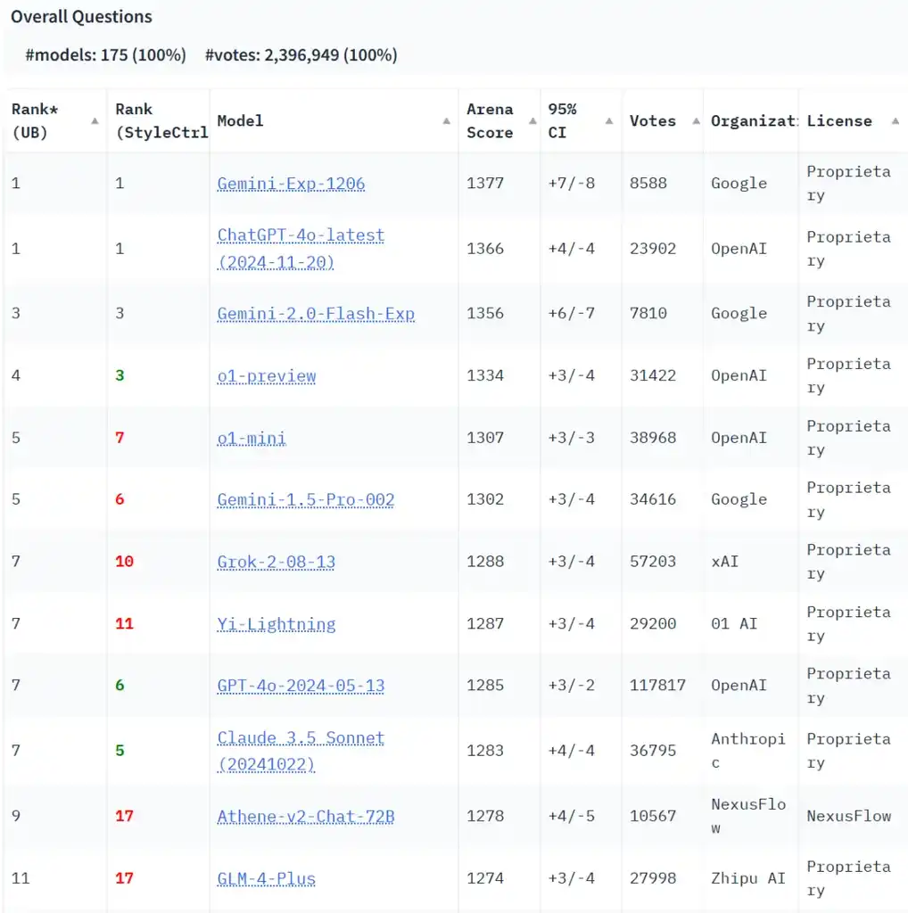Open the GLM-4-Plus model link
The height and width of the screenshot is (913, 908).
tap(266, 878)
